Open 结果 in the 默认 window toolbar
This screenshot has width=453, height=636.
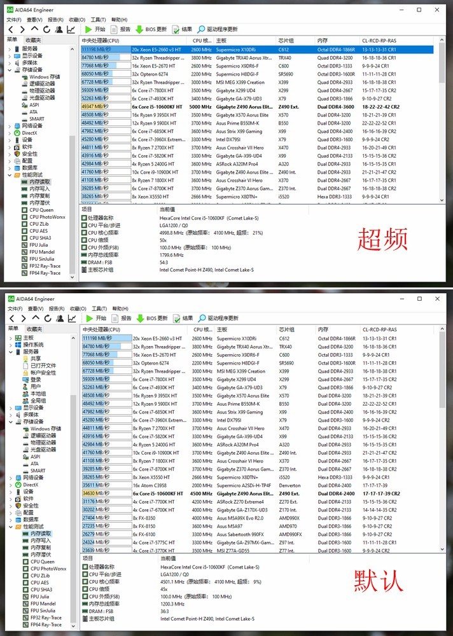pyautogui.click(x=183, y=319)
